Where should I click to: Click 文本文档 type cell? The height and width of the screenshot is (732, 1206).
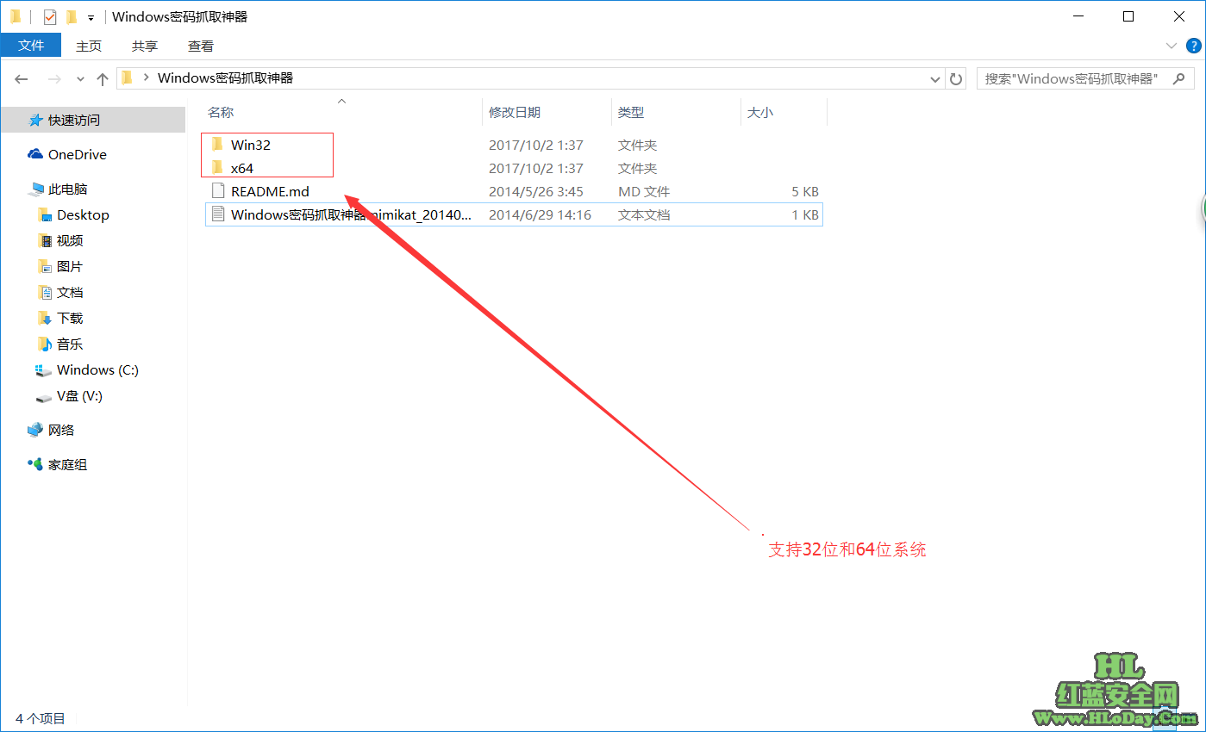click(x=644, y=215)
